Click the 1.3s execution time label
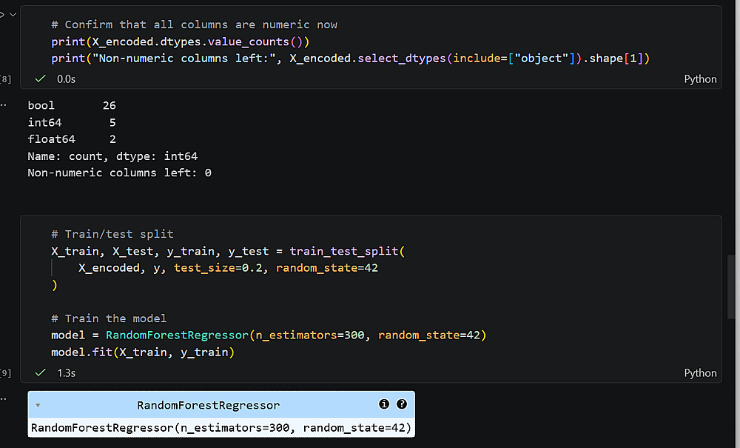Screen dimensions: 740x448 (x=67, y=373)
